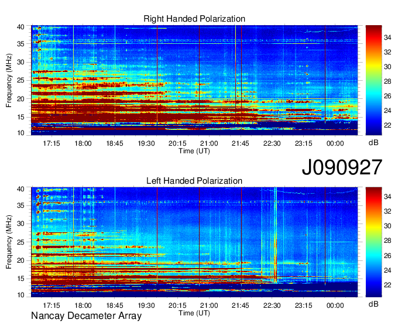Click the upper plot's 'Frequency (MHz)' axis label
This screenshot has width=398, height=323.
click(x=9, y=80)
